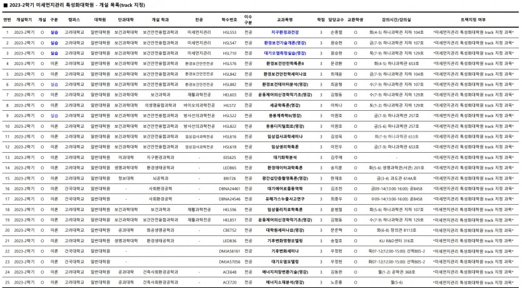Click course name '에너지소재분석(영강)'
This screenshot has height=288, width=522.
(284, 282)
